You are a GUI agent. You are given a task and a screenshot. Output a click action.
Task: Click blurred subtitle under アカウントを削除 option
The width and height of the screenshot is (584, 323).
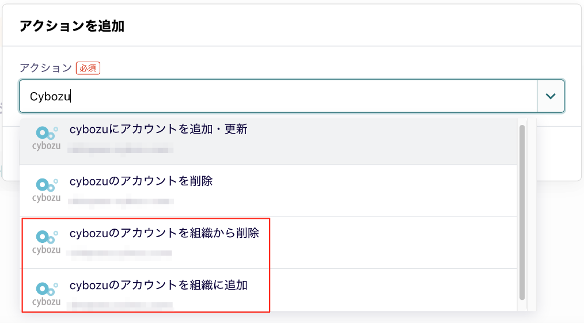coord(121,202)
